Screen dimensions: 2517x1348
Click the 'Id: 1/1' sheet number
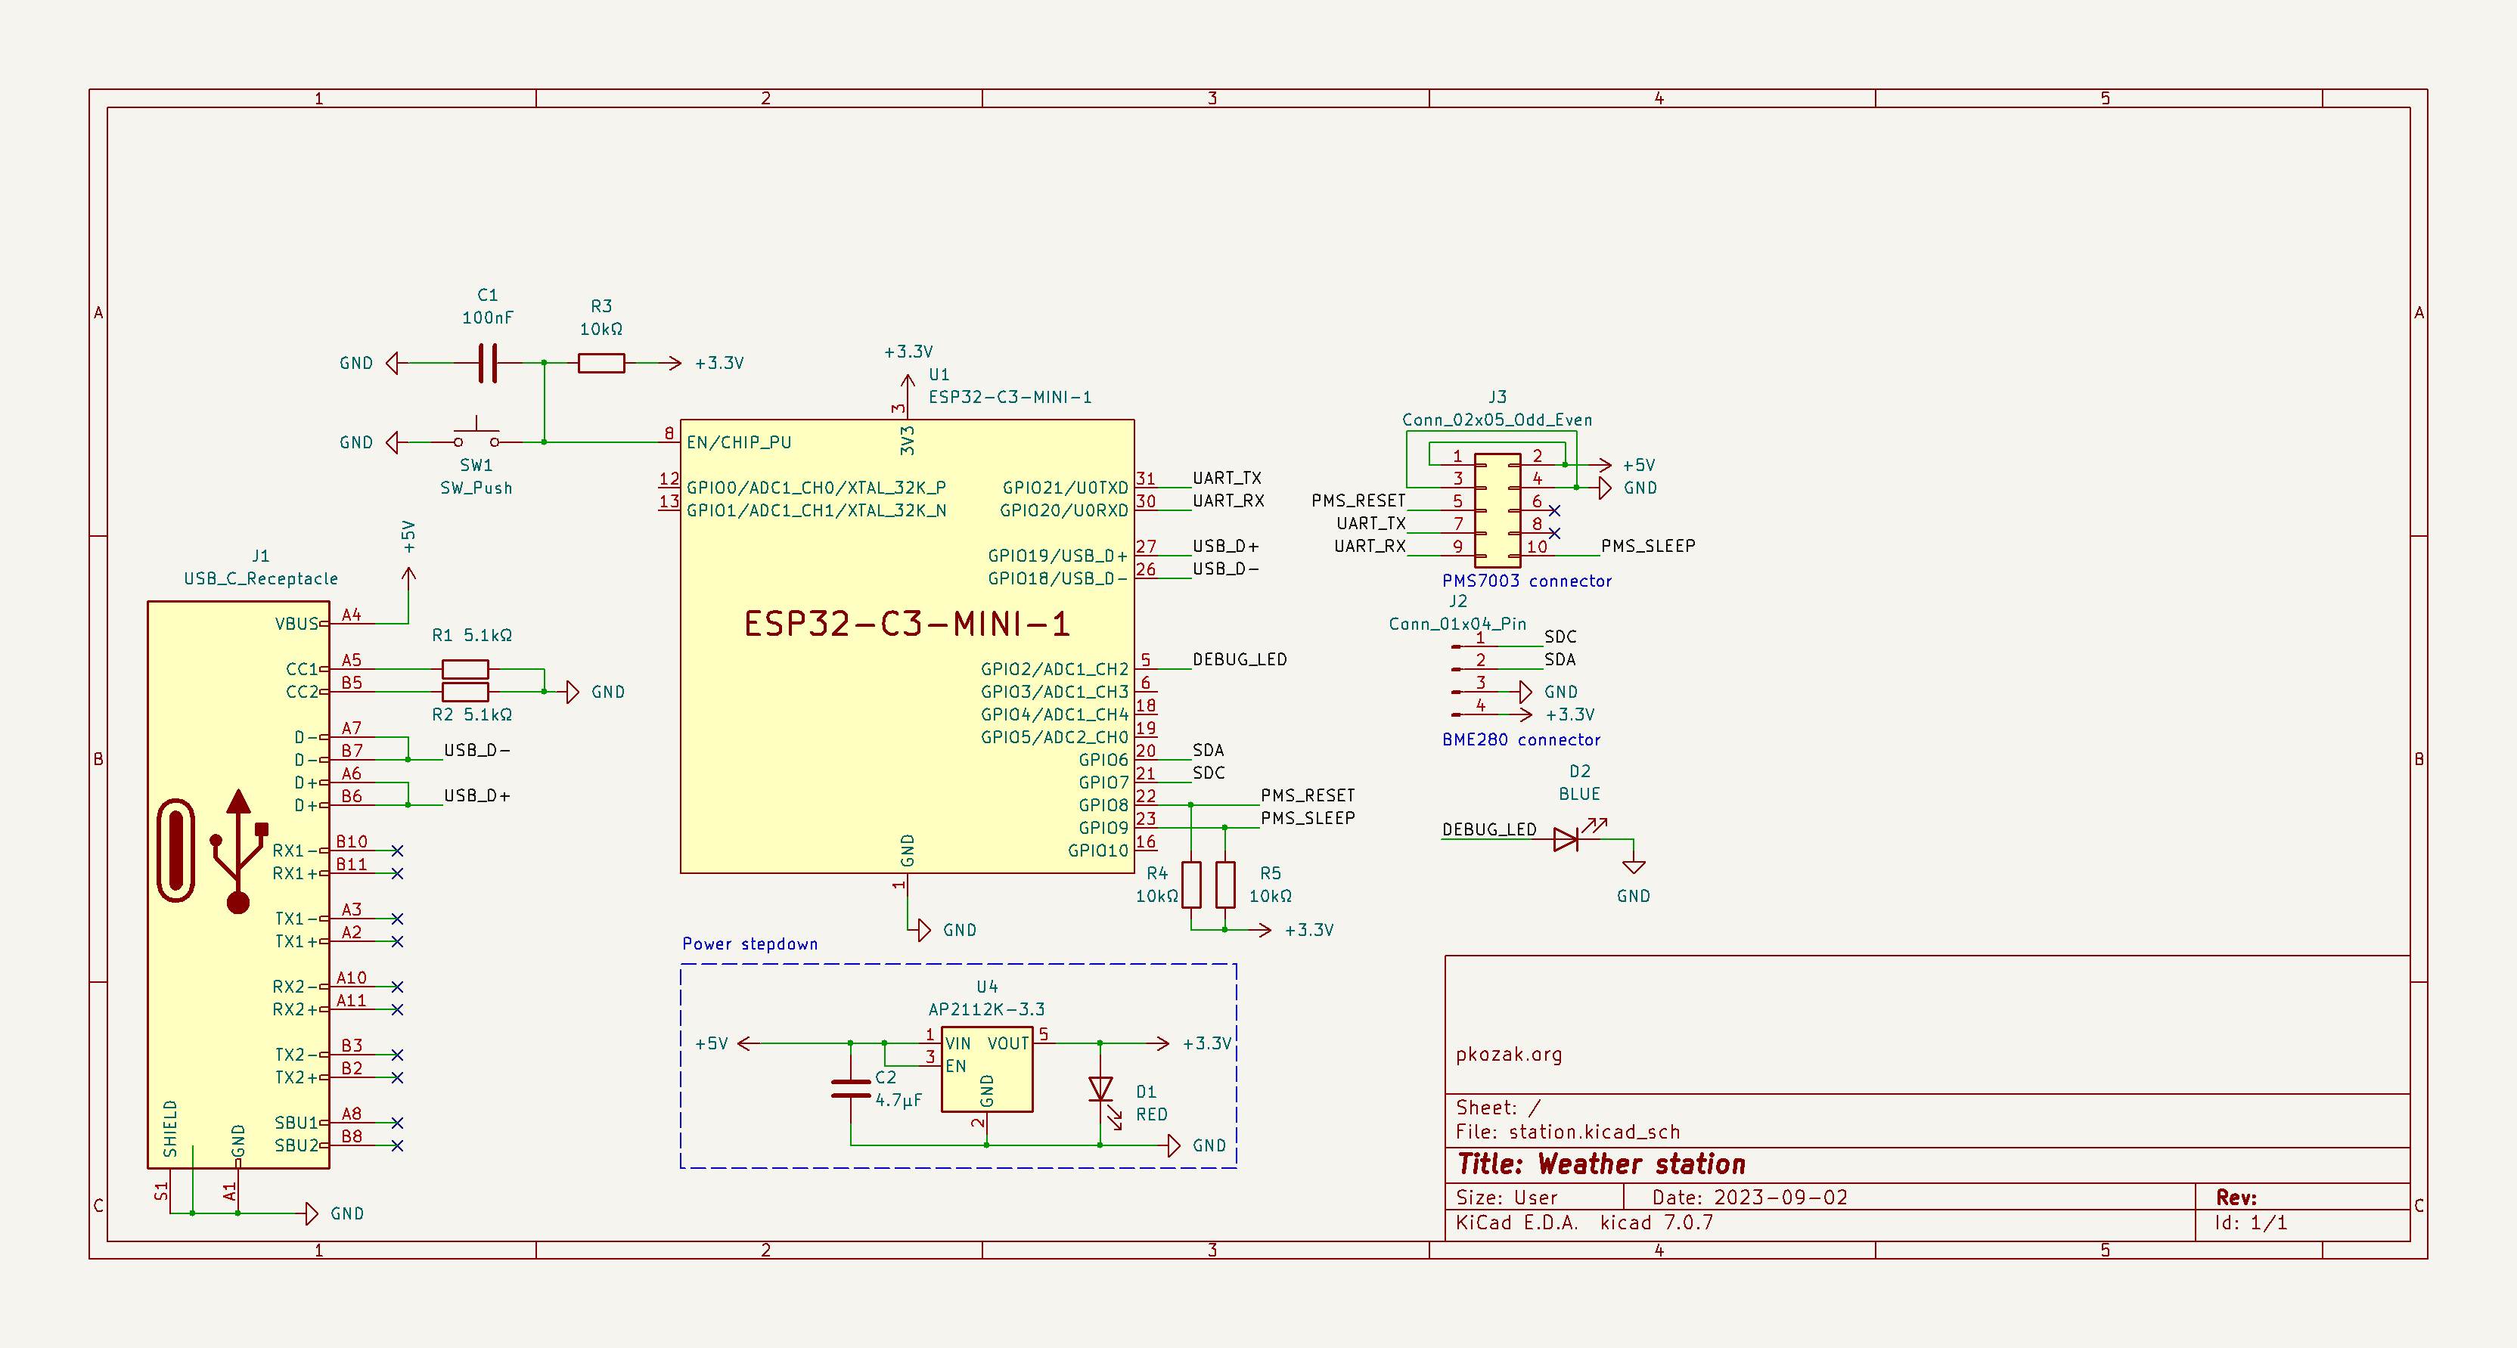point(2252,1223)
